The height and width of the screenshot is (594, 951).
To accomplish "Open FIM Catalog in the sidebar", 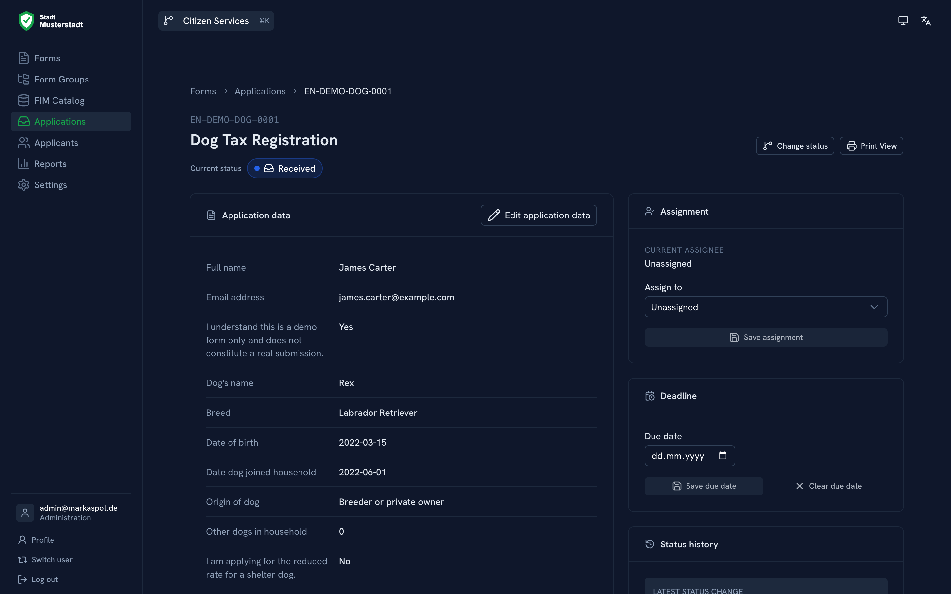I will 71,101.
